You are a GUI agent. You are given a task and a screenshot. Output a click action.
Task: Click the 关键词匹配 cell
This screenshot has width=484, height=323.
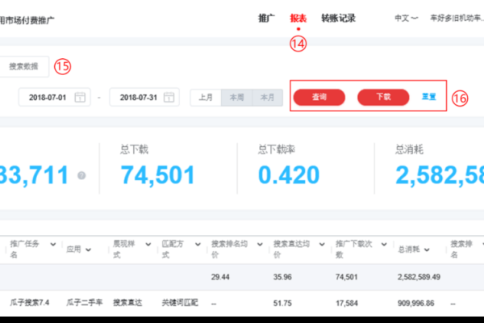pos(180,303)
